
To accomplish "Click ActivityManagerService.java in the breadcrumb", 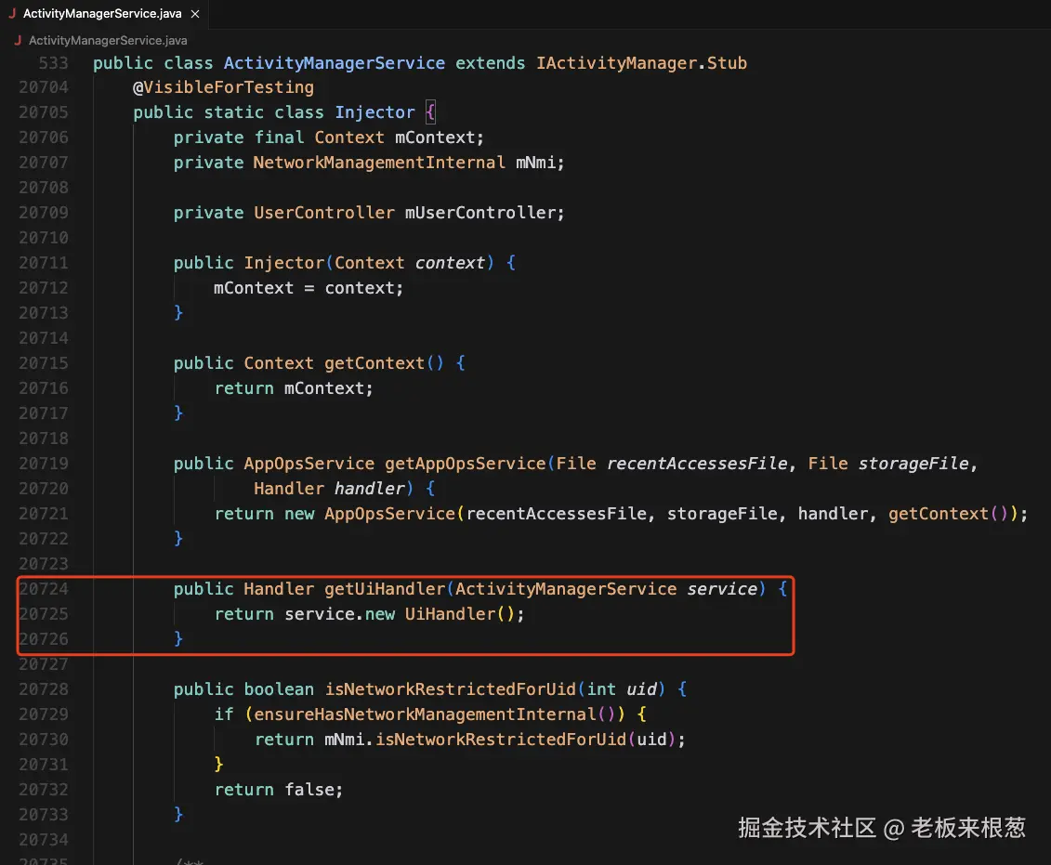I will [108, 40].
